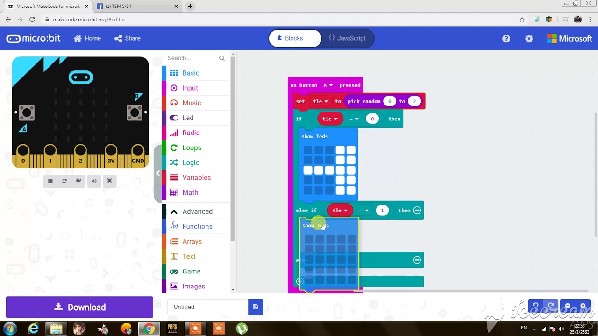Image resolution: width=598 pixels, height=336 pixels.
Task: Restart the simulator
Action: point(64,181)
